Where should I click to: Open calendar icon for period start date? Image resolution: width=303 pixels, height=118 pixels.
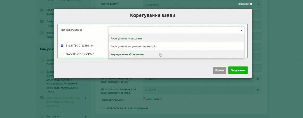tap(257, 79)
